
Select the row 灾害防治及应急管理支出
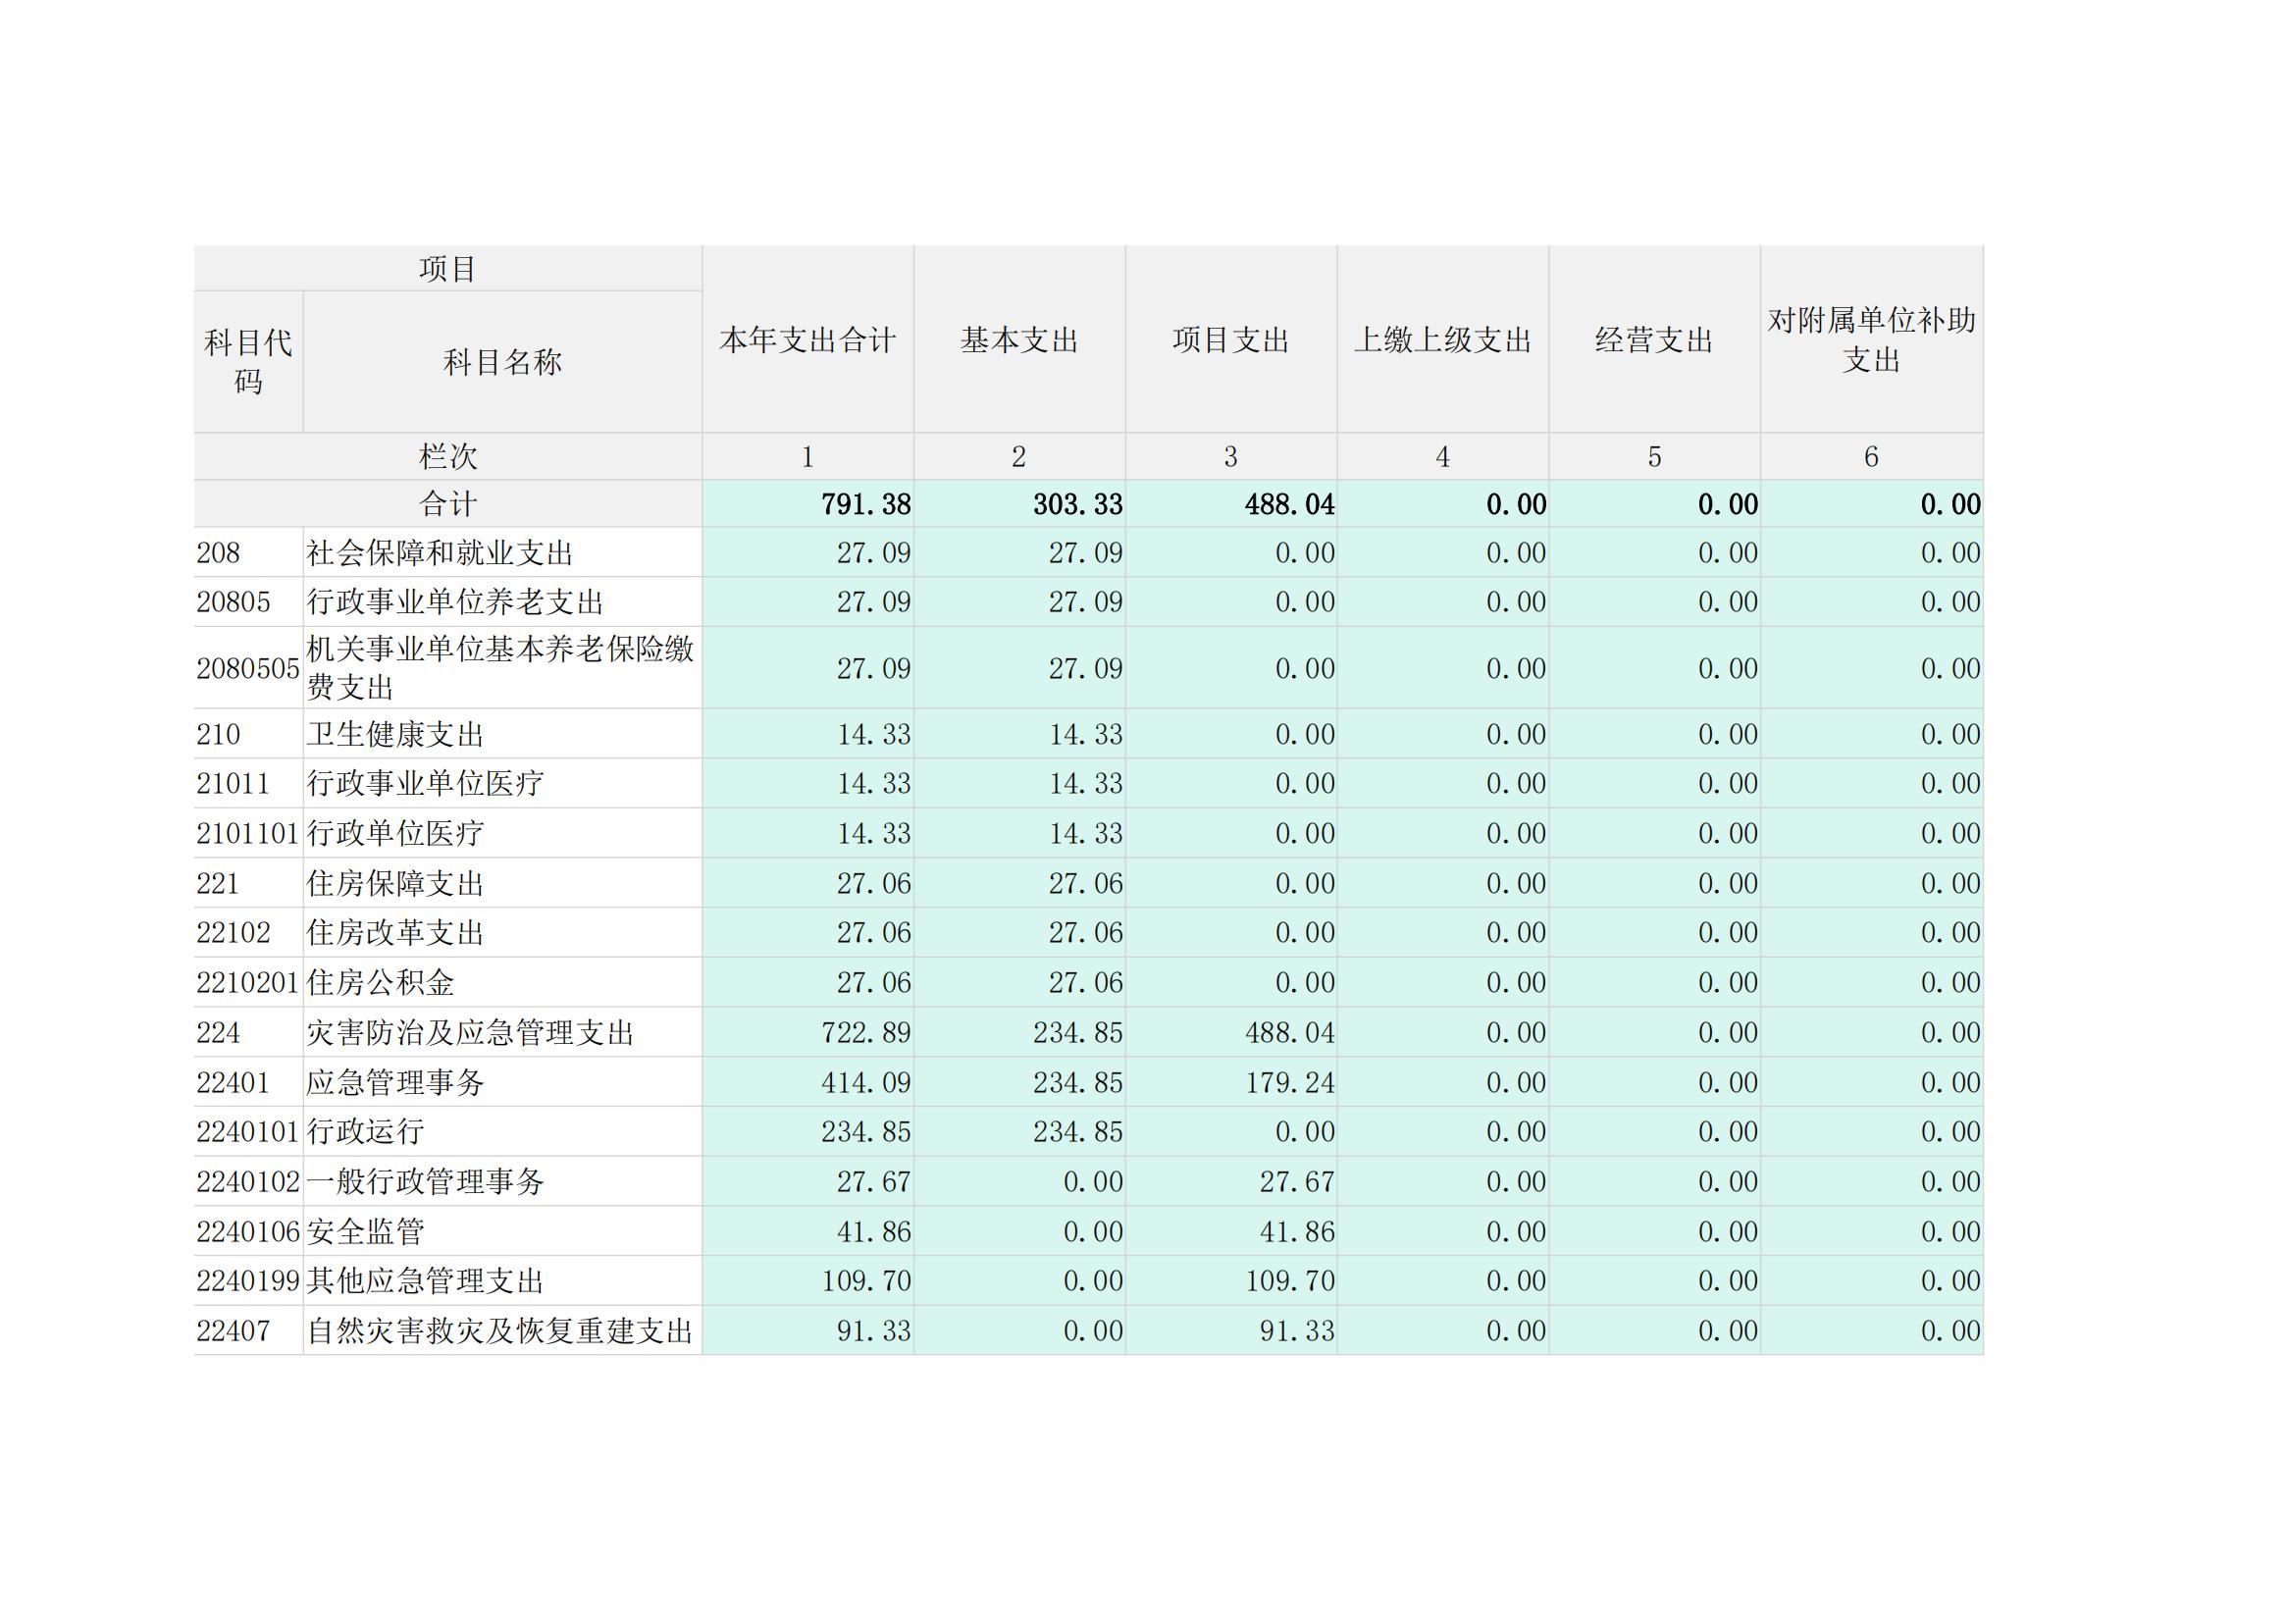[x=1089, y=1032]
